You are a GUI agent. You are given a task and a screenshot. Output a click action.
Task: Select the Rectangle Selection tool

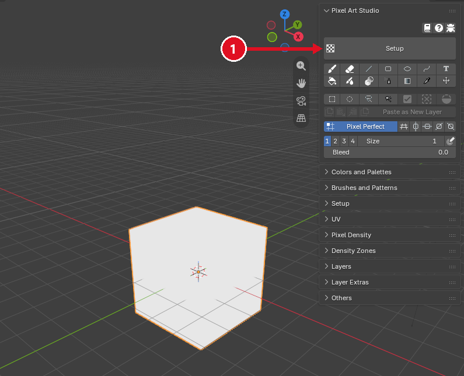tap(332, 99)
